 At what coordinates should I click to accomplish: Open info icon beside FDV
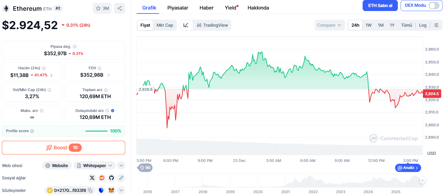pos(100,68)
